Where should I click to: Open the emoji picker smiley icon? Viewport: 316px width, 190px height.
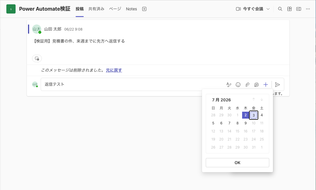(x=238, y=85)
